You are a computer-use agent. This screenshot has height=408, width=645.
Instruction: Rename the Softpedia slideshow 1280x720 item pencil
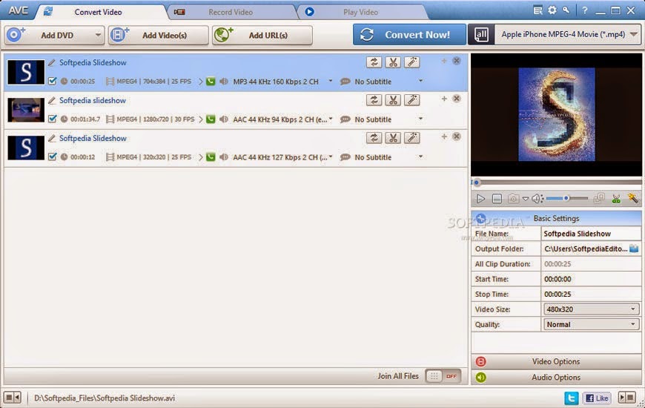pos(52,100)
